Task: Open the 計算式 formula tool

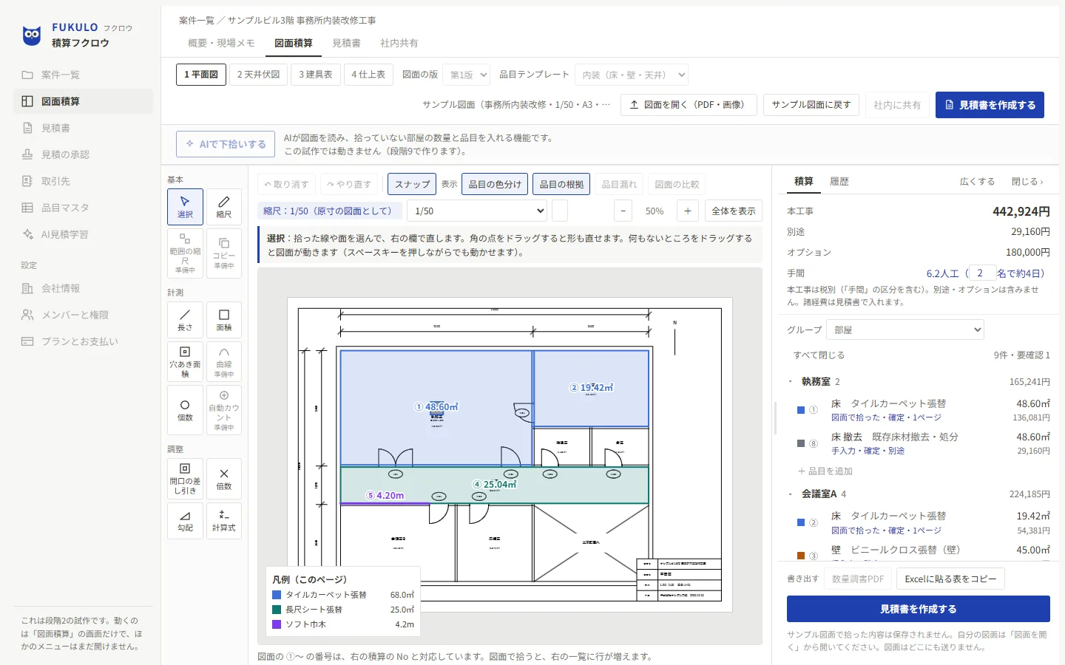Action: coord(224,521)
